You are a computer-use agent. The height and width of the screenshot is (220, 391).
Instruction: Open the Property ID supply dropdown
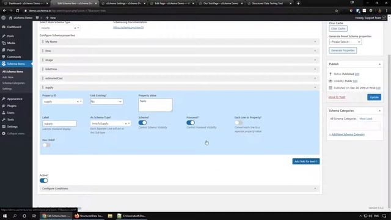[x=62, y=101]
